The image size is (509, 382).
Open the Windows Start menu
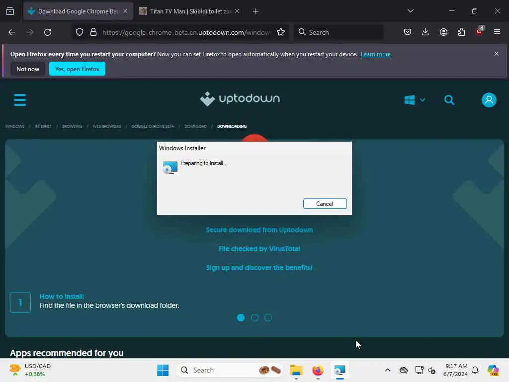[163, 370]
